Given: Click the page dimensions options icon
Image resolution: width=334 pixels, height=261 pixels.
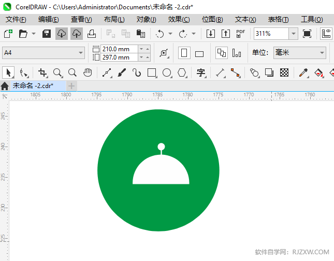Looking at the screenshot, I should tap(164, 53).
